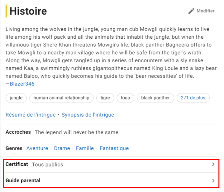The image size is (224, 192).
Task: Click the pencil edit icon
Action: tap(191, 11)
